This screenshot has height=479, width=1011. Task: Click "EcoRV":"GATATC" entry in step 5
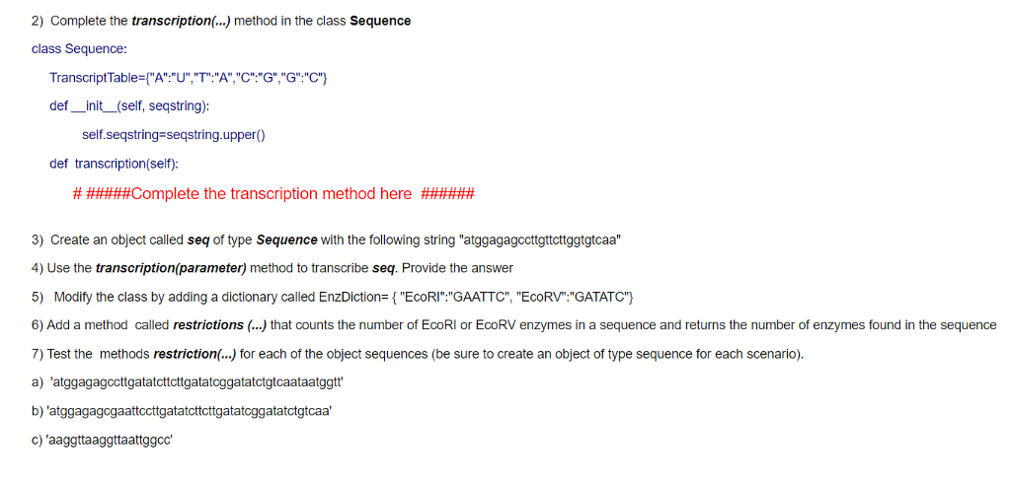pyautogui.click(x=576, y=298)
